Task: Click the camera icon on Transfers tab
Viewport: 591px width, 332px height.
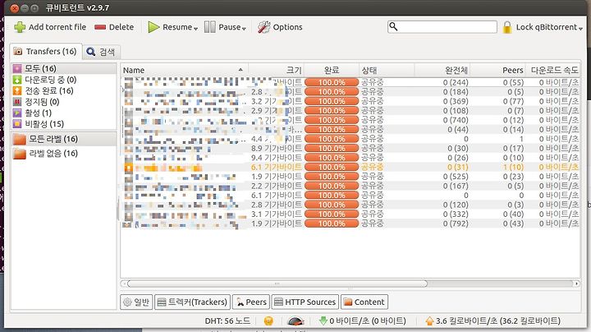Action: [x=18, y=52]
